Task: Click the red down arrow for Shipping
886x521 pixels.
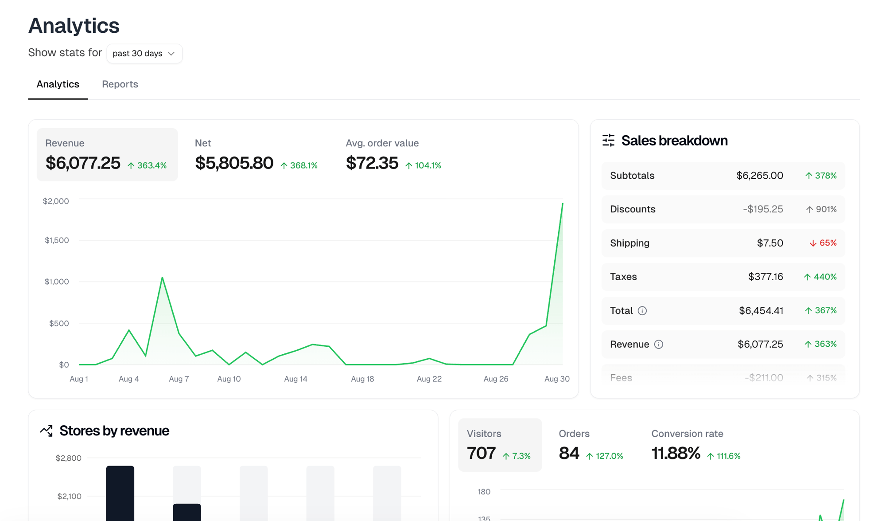Action: [x=813, y=243]
